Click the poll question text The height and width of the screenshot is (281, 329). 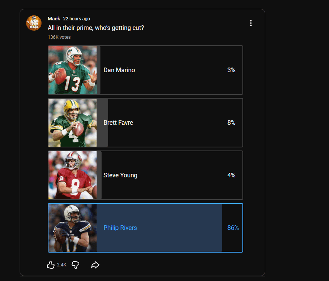[96, 28]
